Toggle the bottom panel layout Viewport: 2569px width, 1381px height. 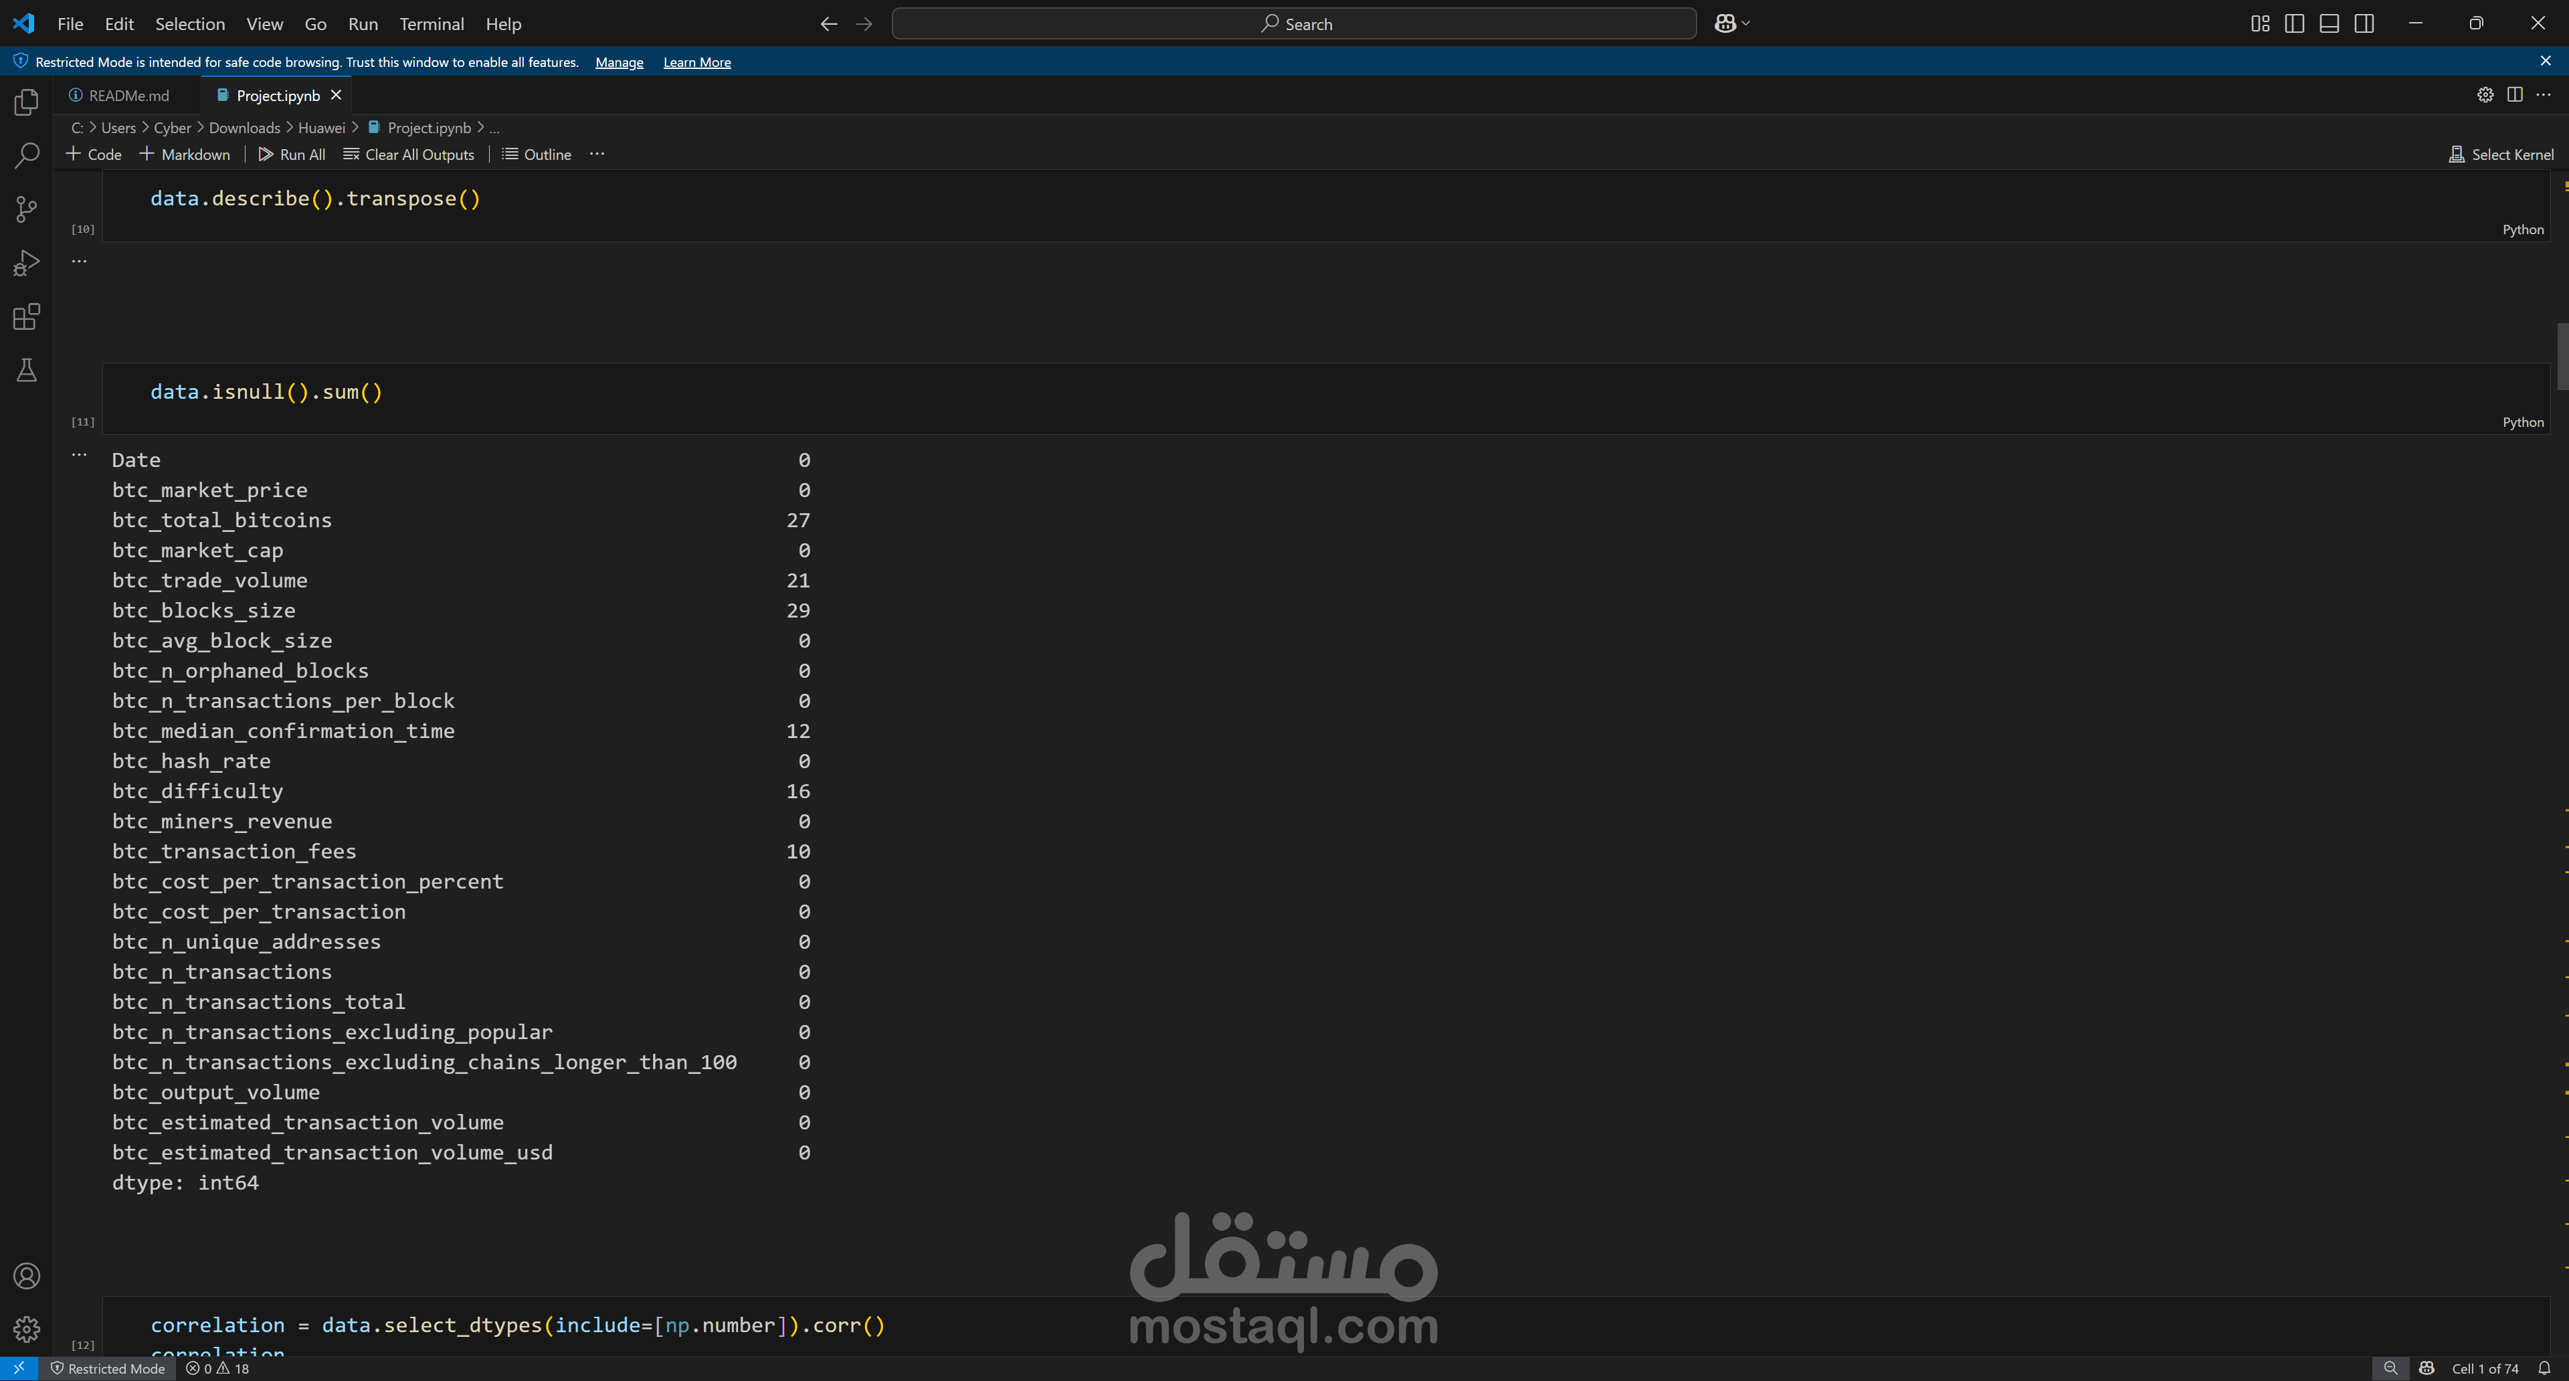click(2329, 24)
